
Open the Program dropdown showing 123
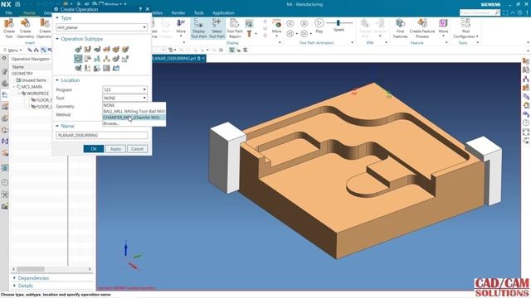(124, 89)
